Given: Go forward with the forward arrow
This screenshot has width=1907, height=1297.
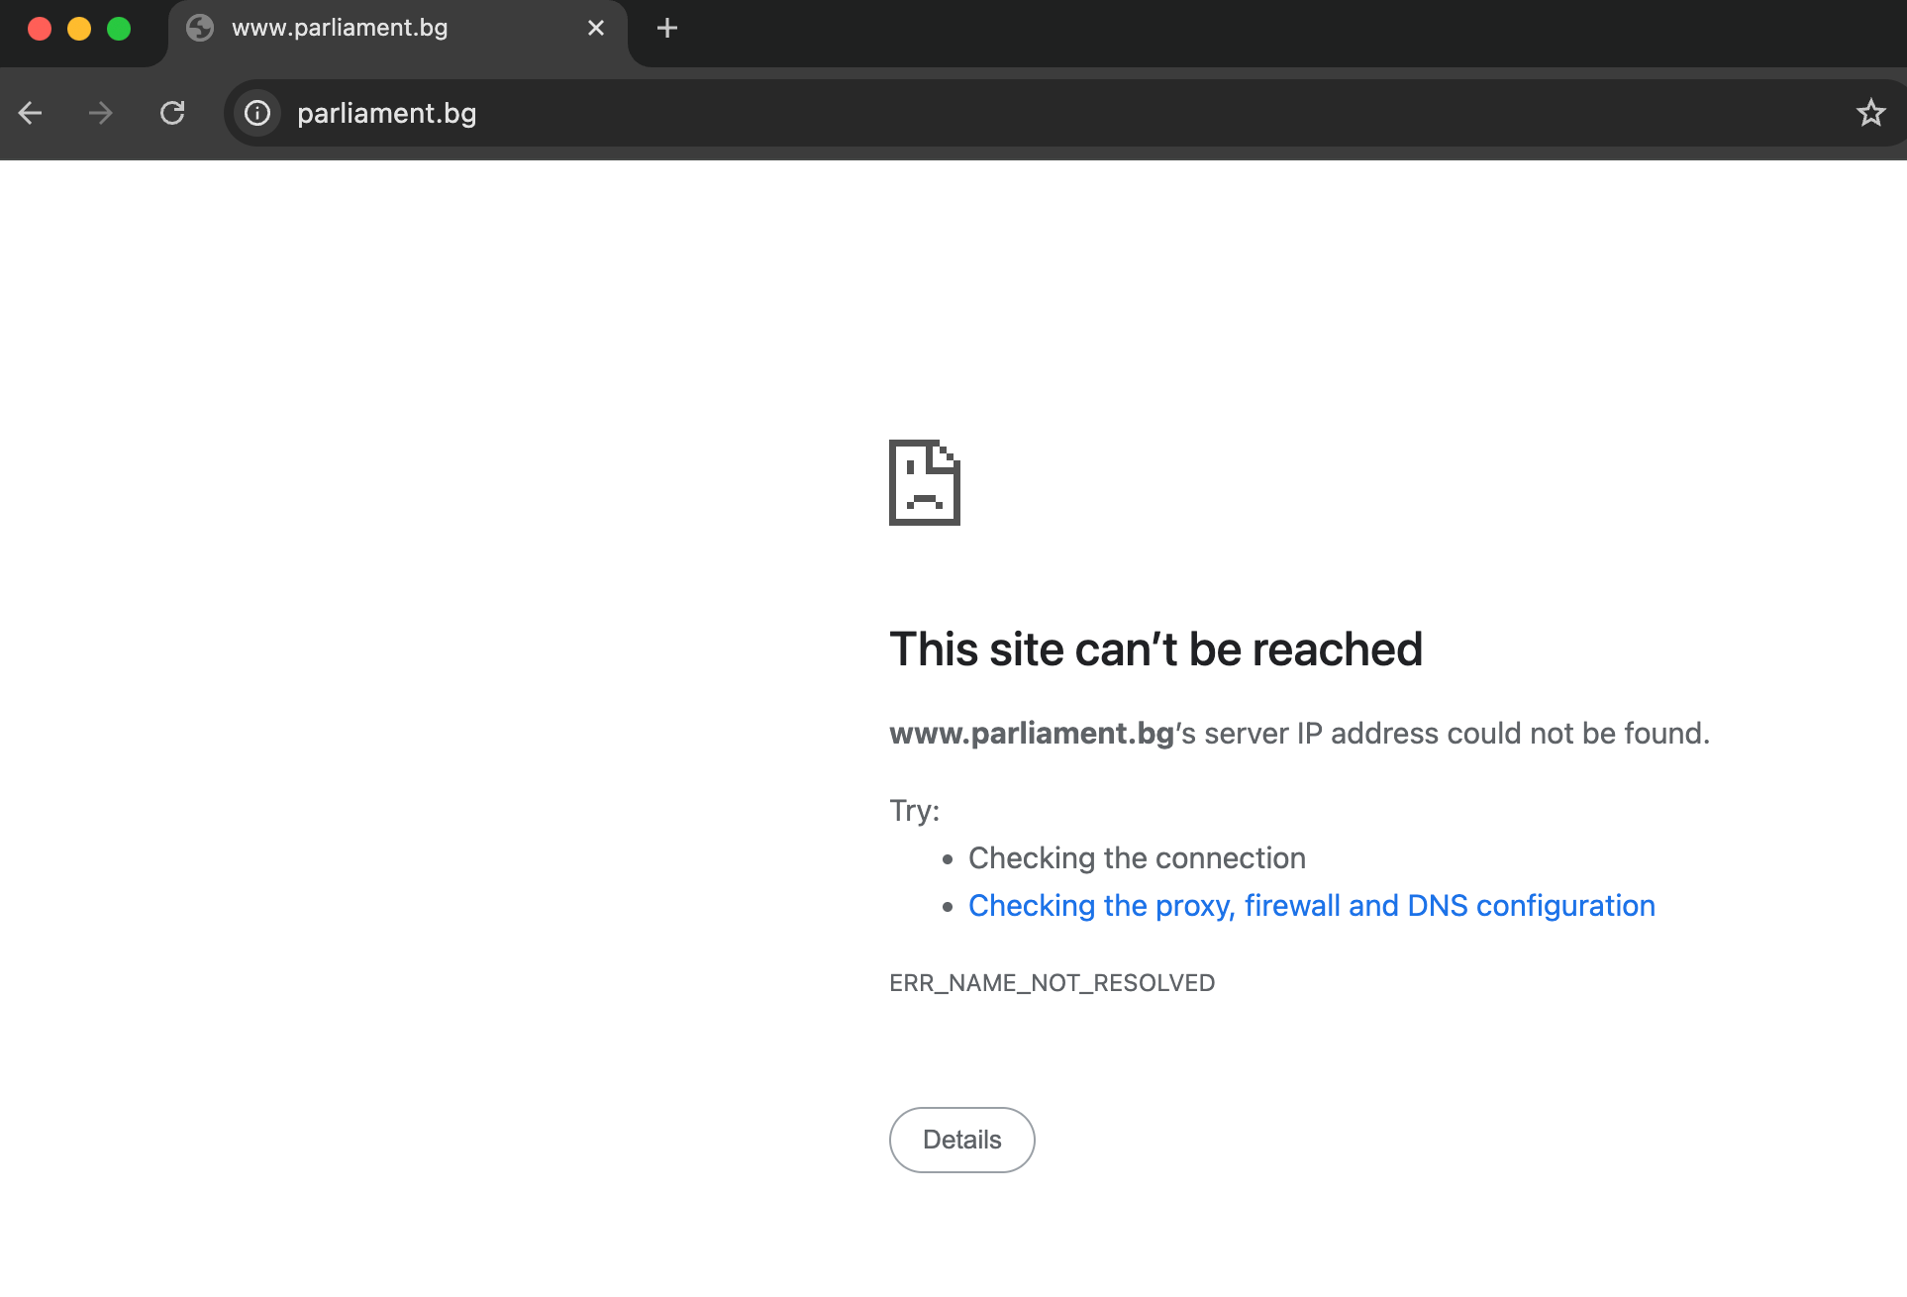Looking at the screenshot, I should coord(100,113).
